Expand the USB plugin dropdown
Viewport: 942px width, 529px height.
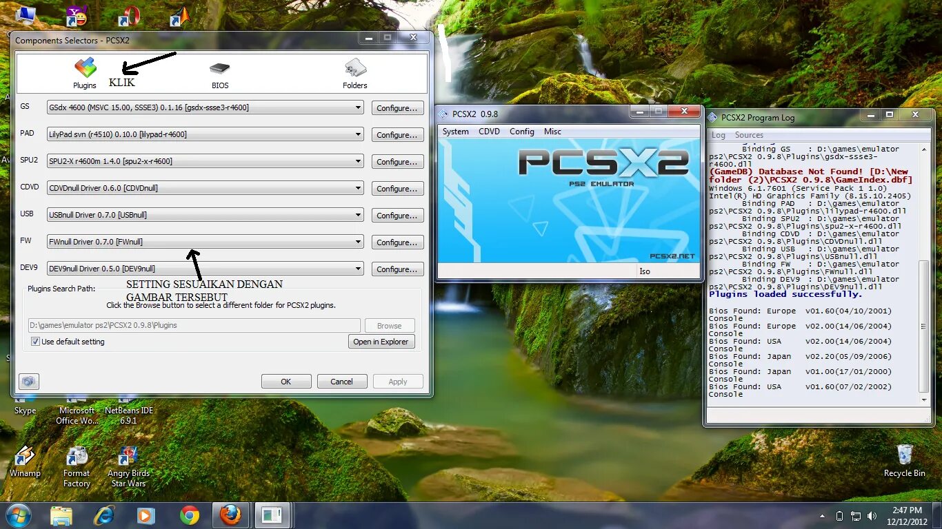click(359, 215)
